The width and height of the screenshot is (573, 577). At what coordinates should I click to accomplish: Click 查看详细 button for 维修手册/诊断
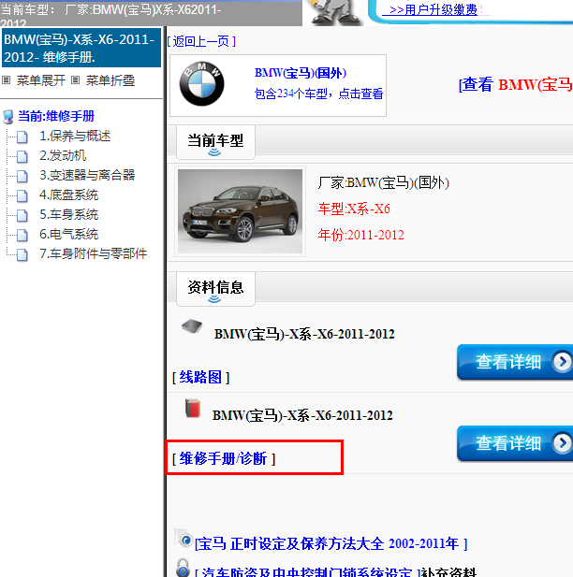point(515,443)
